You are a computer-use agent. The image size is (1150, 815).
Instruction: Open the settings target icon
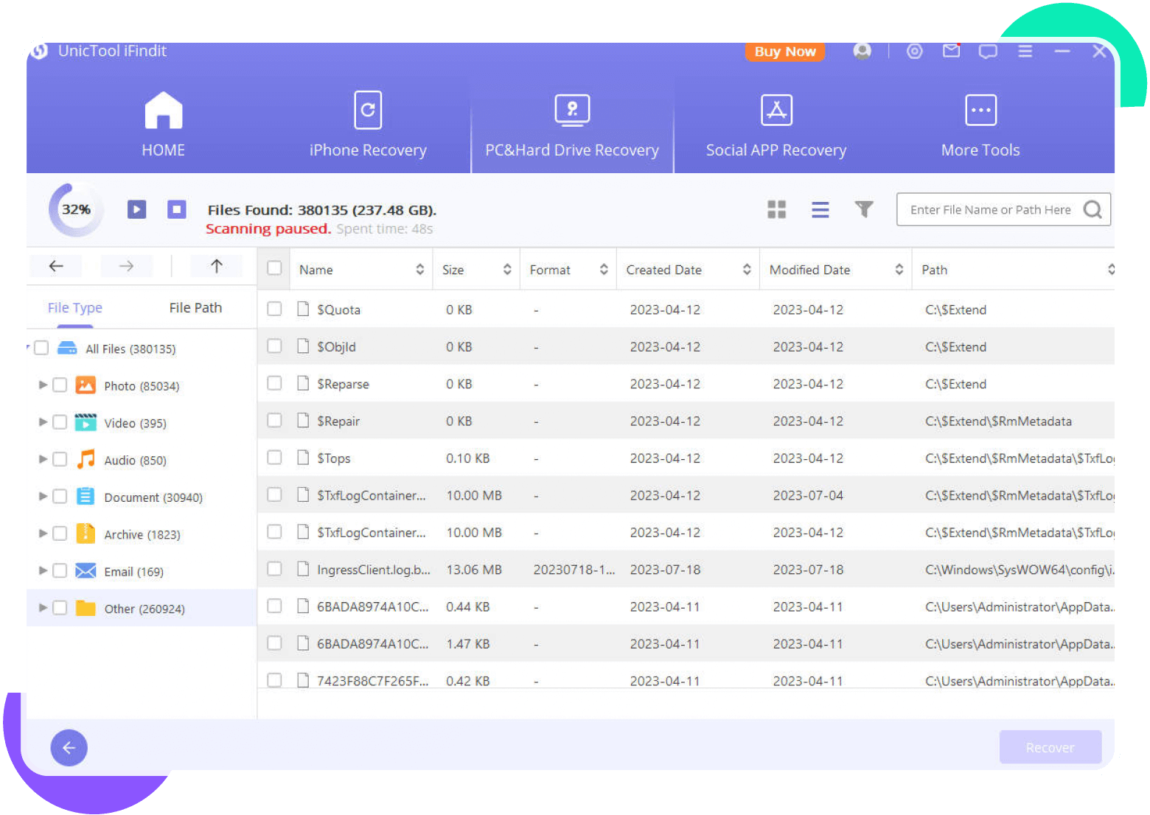click(914, 51)
